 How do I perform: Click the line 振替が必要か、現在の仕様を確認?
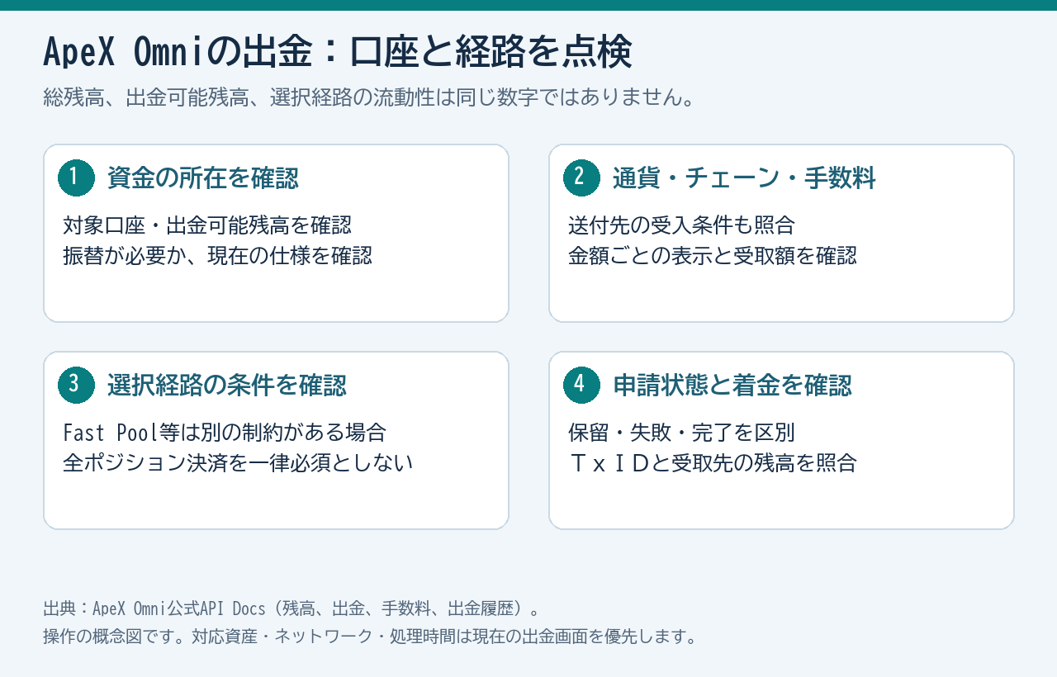(x=217, y=255)
